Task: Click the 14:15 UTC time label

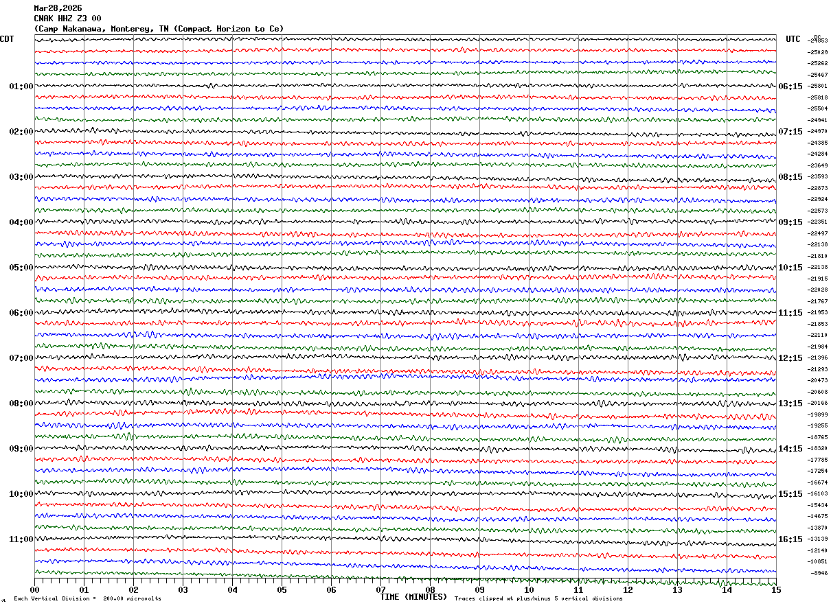Action: (790, 449)
